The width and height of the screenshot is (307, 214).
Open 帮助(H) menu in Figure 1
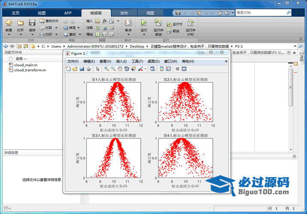pyautogui.click(x=188, y=62)
